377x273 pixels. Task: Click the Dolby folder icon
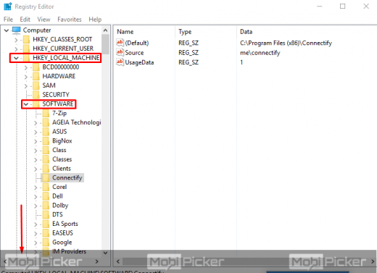click(x=46, y=206)
